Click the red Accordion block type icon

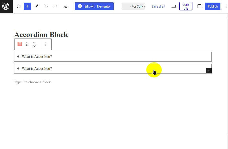point(20,44)
